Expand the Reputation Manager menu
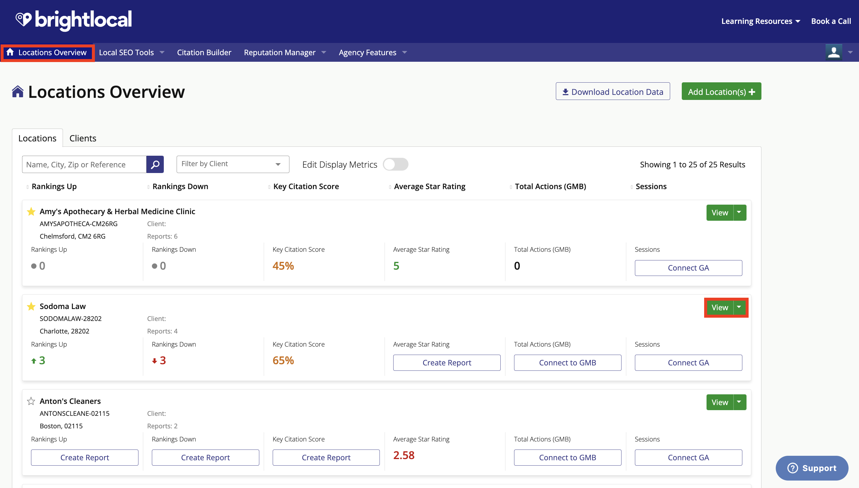 pyautogui.click(x=285, y=52)
